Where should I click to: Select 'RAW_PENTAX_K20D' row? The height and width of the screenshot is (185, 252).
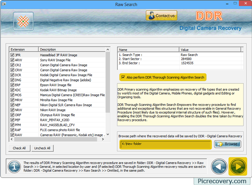(x=58, y=120)
